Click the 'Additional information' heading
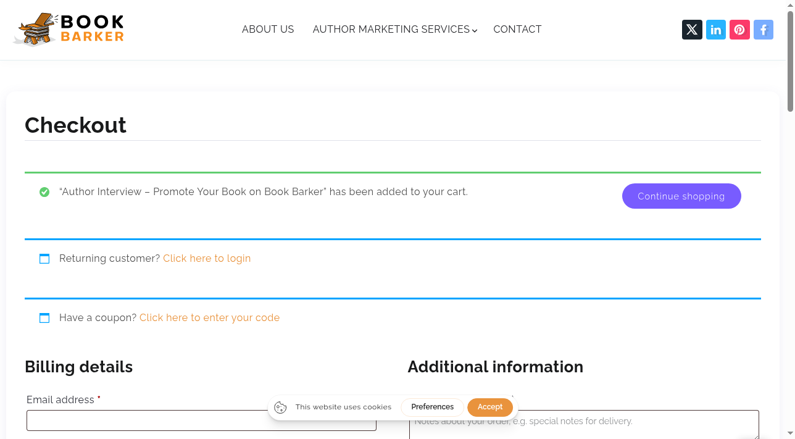Screen dimensions: 795x439 coord(495,367)
